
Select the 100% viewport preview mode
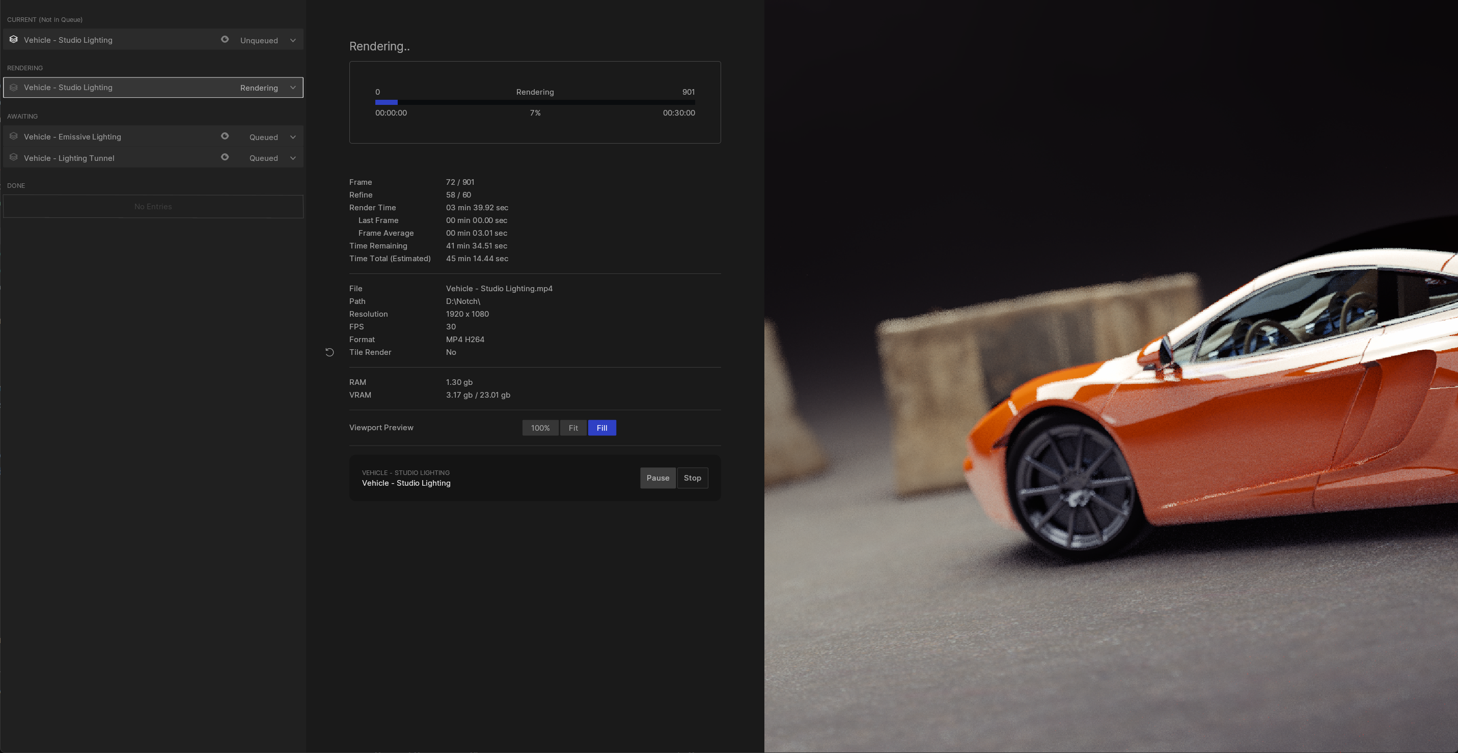tap(540, 428)
